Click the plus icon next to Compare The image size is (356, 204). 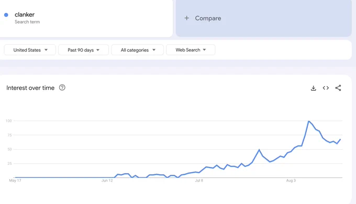pos(186,18)
